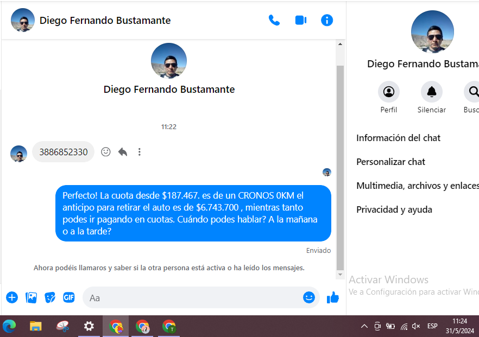
Task: Click the side panel Diego Fernando name
Action: pyautogui.click(x=423, y=64)
